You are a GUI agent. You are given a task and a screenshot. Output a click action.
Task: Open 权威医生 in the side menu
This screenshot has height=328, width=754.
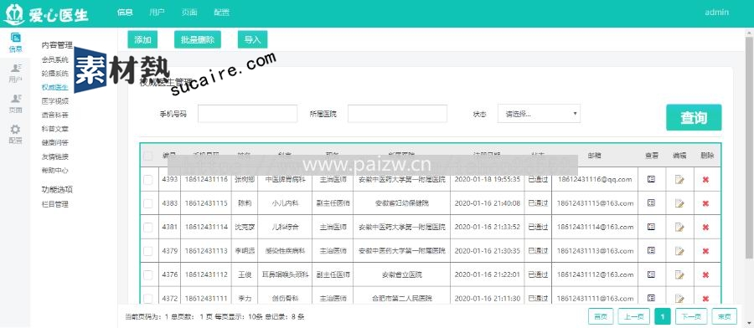55,87
